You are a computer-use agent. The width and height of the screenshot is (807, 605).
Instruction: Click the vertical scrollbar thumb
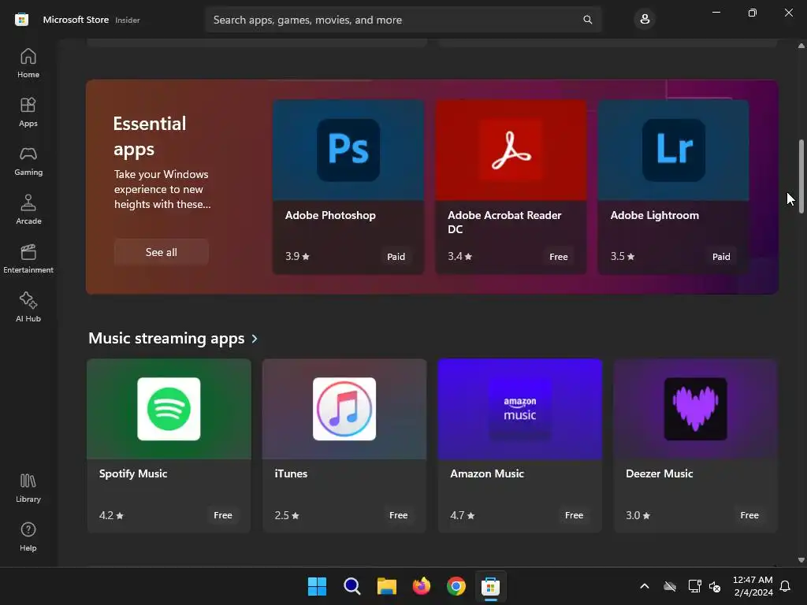coord(801,176)
